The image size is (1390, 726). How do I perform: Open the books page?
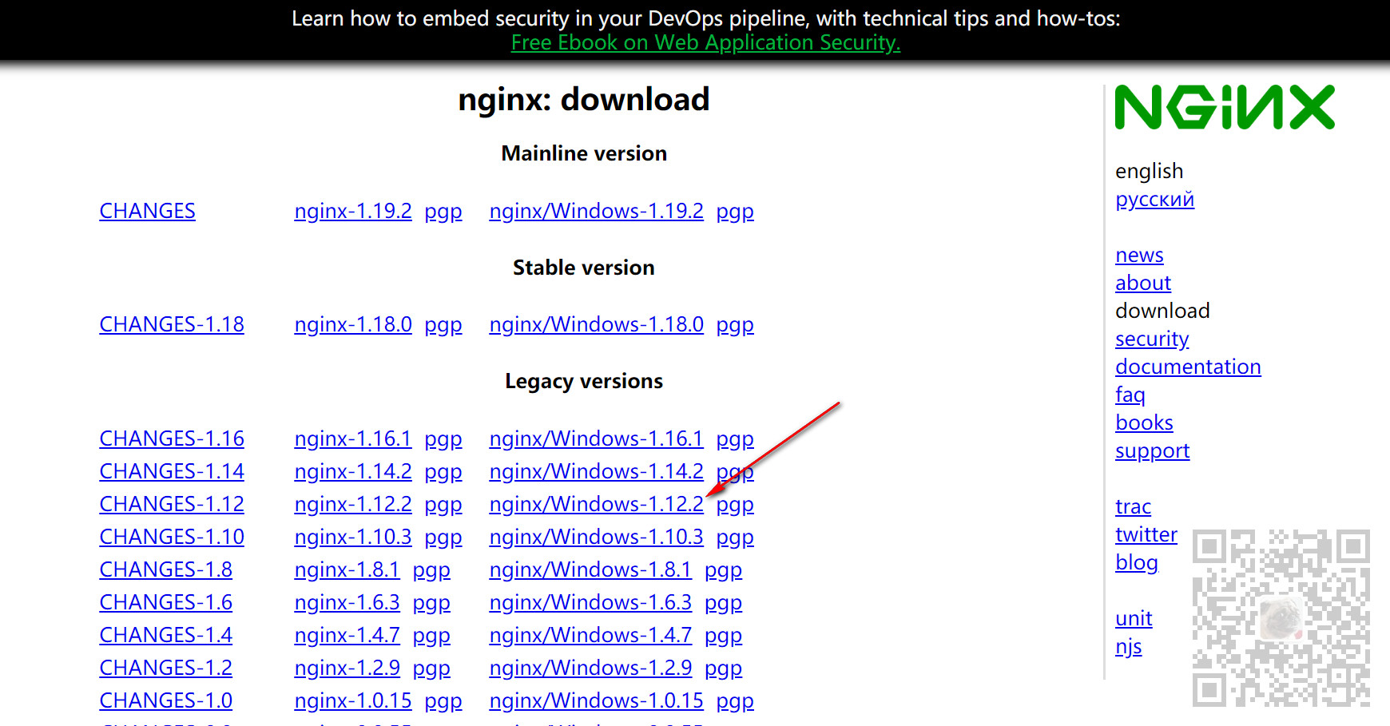tap(1144, 423)
